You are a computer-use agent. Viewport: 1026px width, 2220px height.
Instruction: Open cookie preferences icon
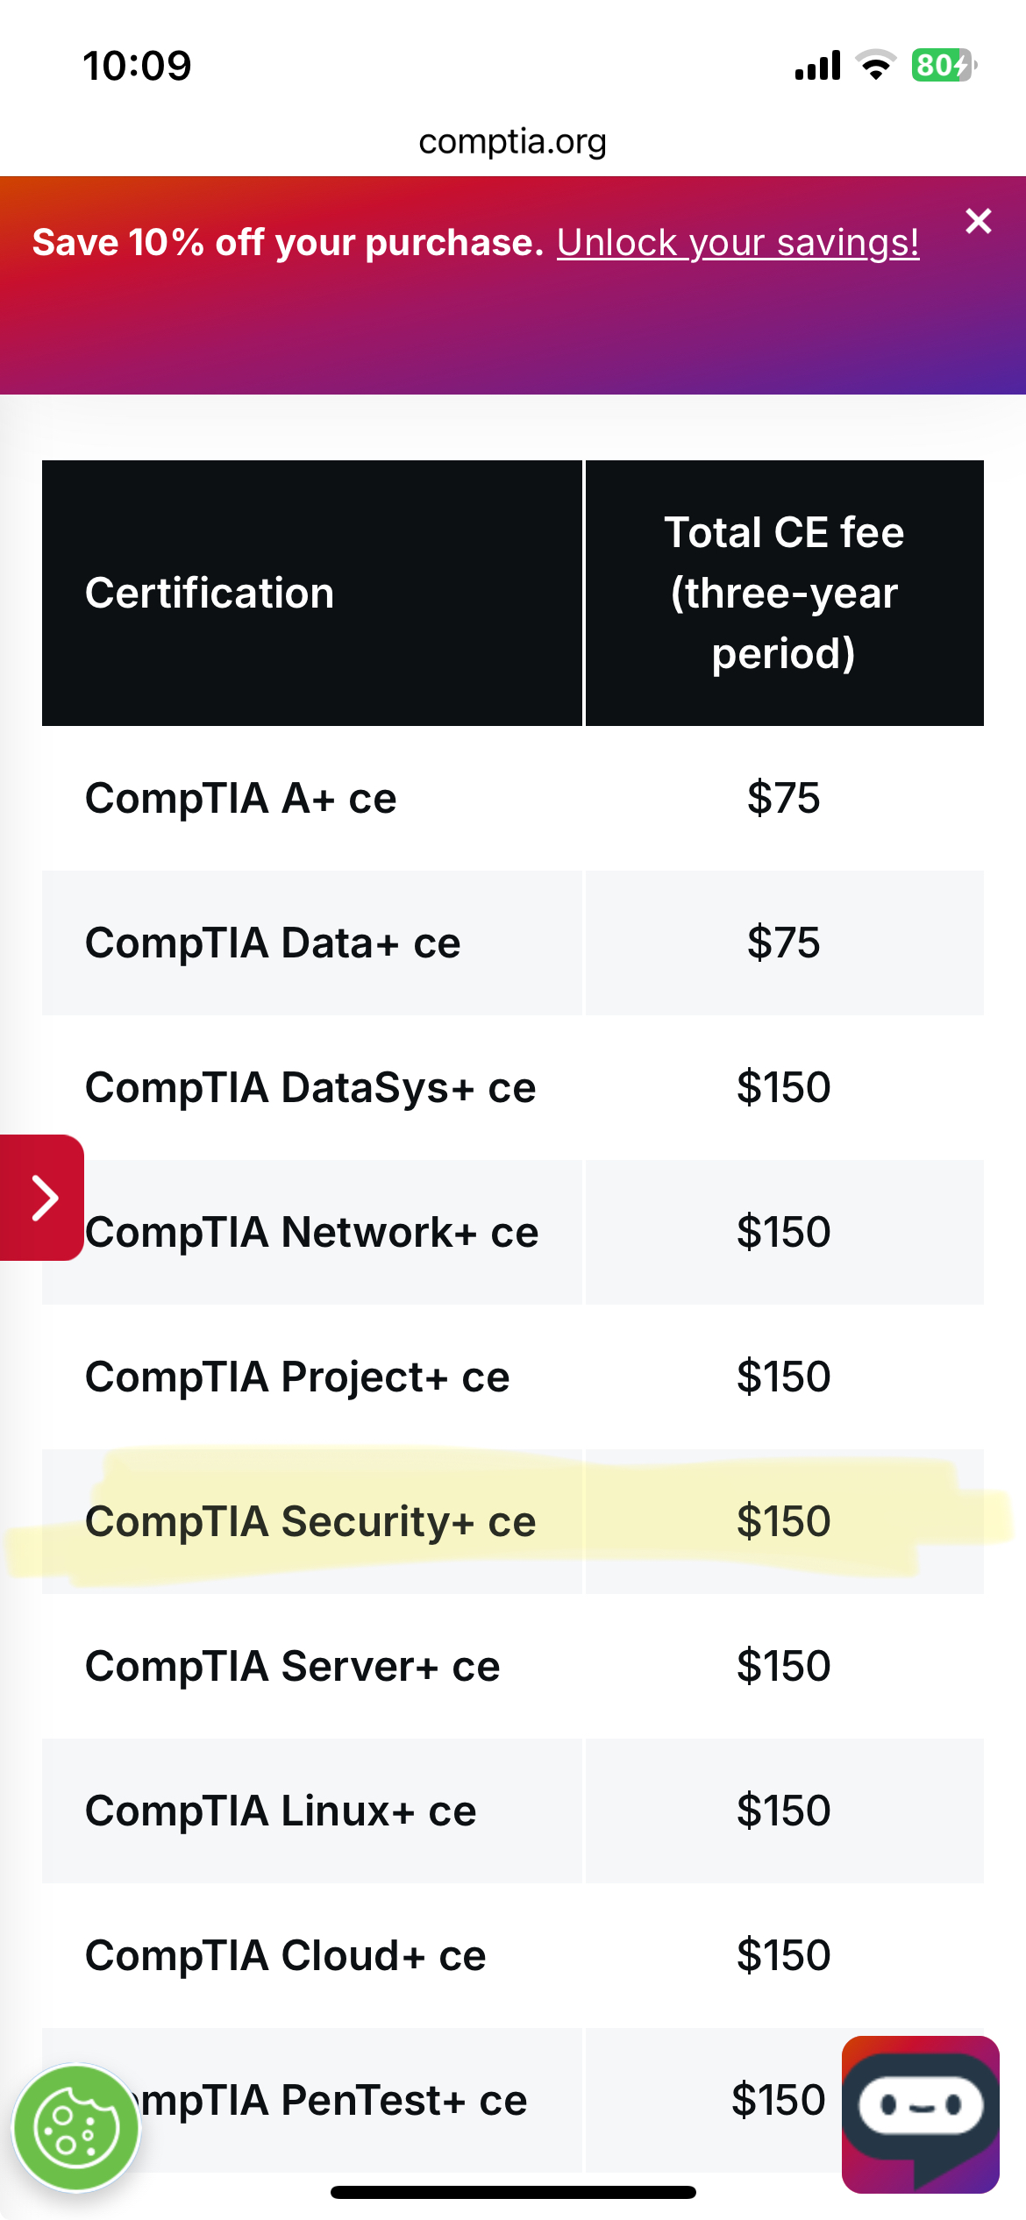76,2128
